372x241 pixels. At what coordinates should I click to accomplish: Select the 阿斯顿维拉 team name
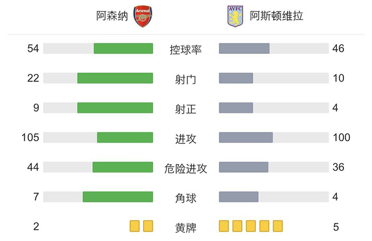coord(277,17)
